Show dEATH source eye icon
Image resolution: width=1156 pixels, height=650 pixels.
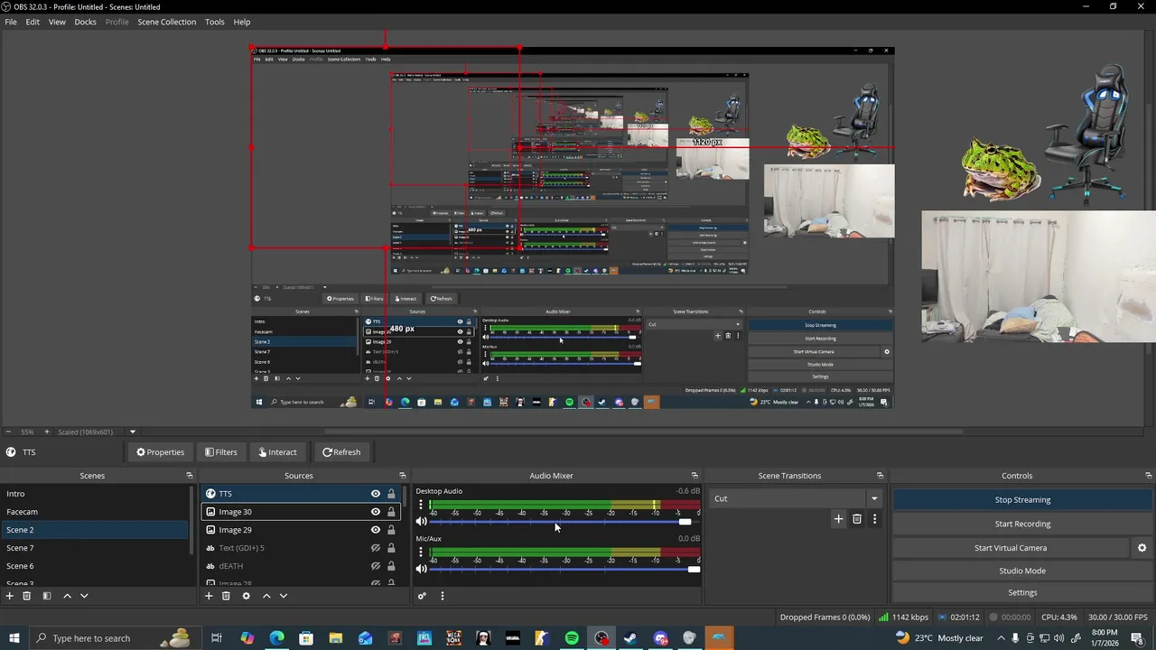(x=376, y=566)
